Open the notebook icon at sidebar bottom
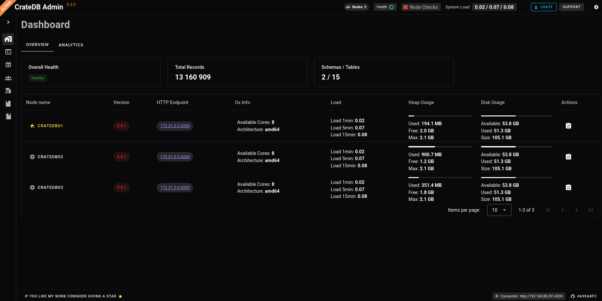 pos(8,116)
